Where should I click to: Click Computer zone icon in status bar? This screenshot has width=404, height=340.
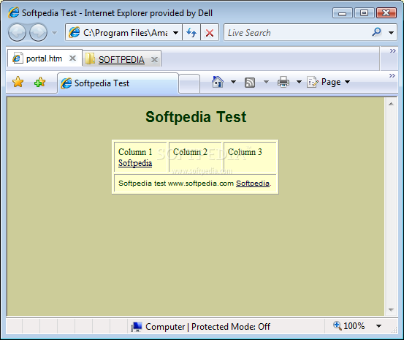(x=137, y=327)
